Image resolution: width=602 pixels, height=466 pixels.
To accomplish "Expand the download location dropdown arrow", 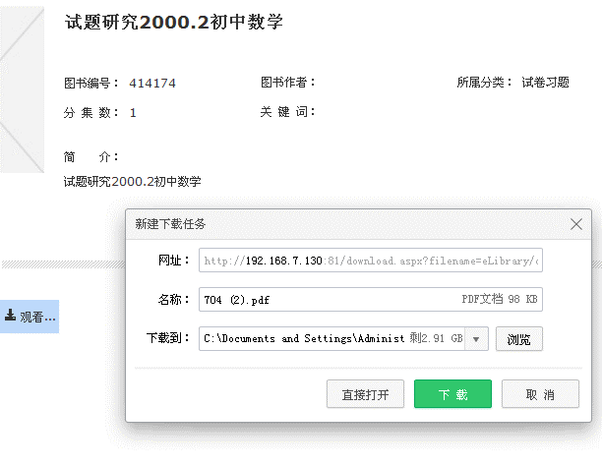I will click(477, 339).
